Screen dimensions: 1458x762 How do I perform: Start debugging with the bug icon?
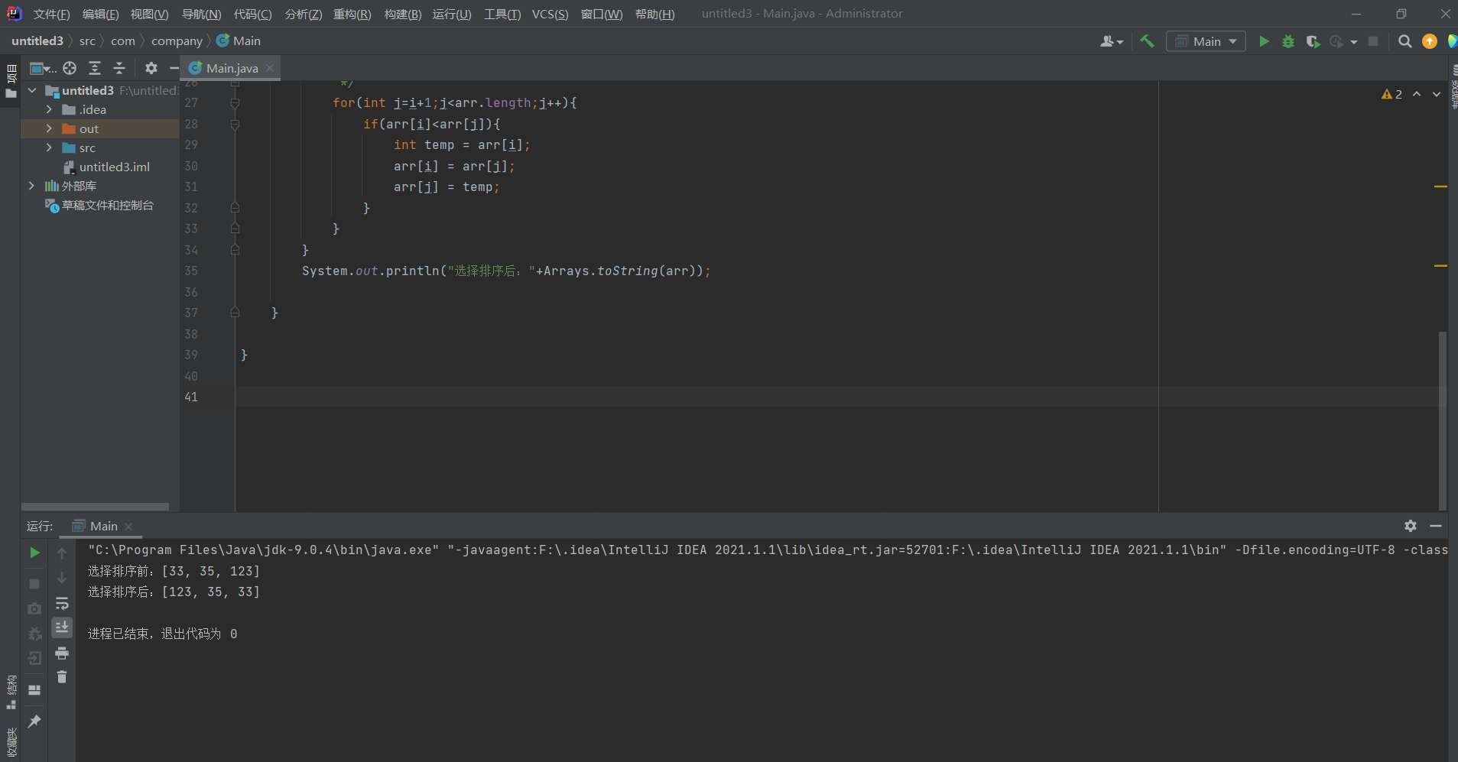1288,41
